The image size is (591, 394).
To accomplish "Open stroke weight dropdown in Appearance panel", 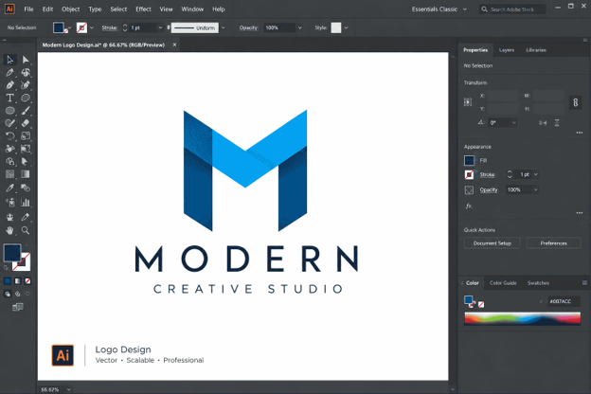I will (x=536, y=174).
